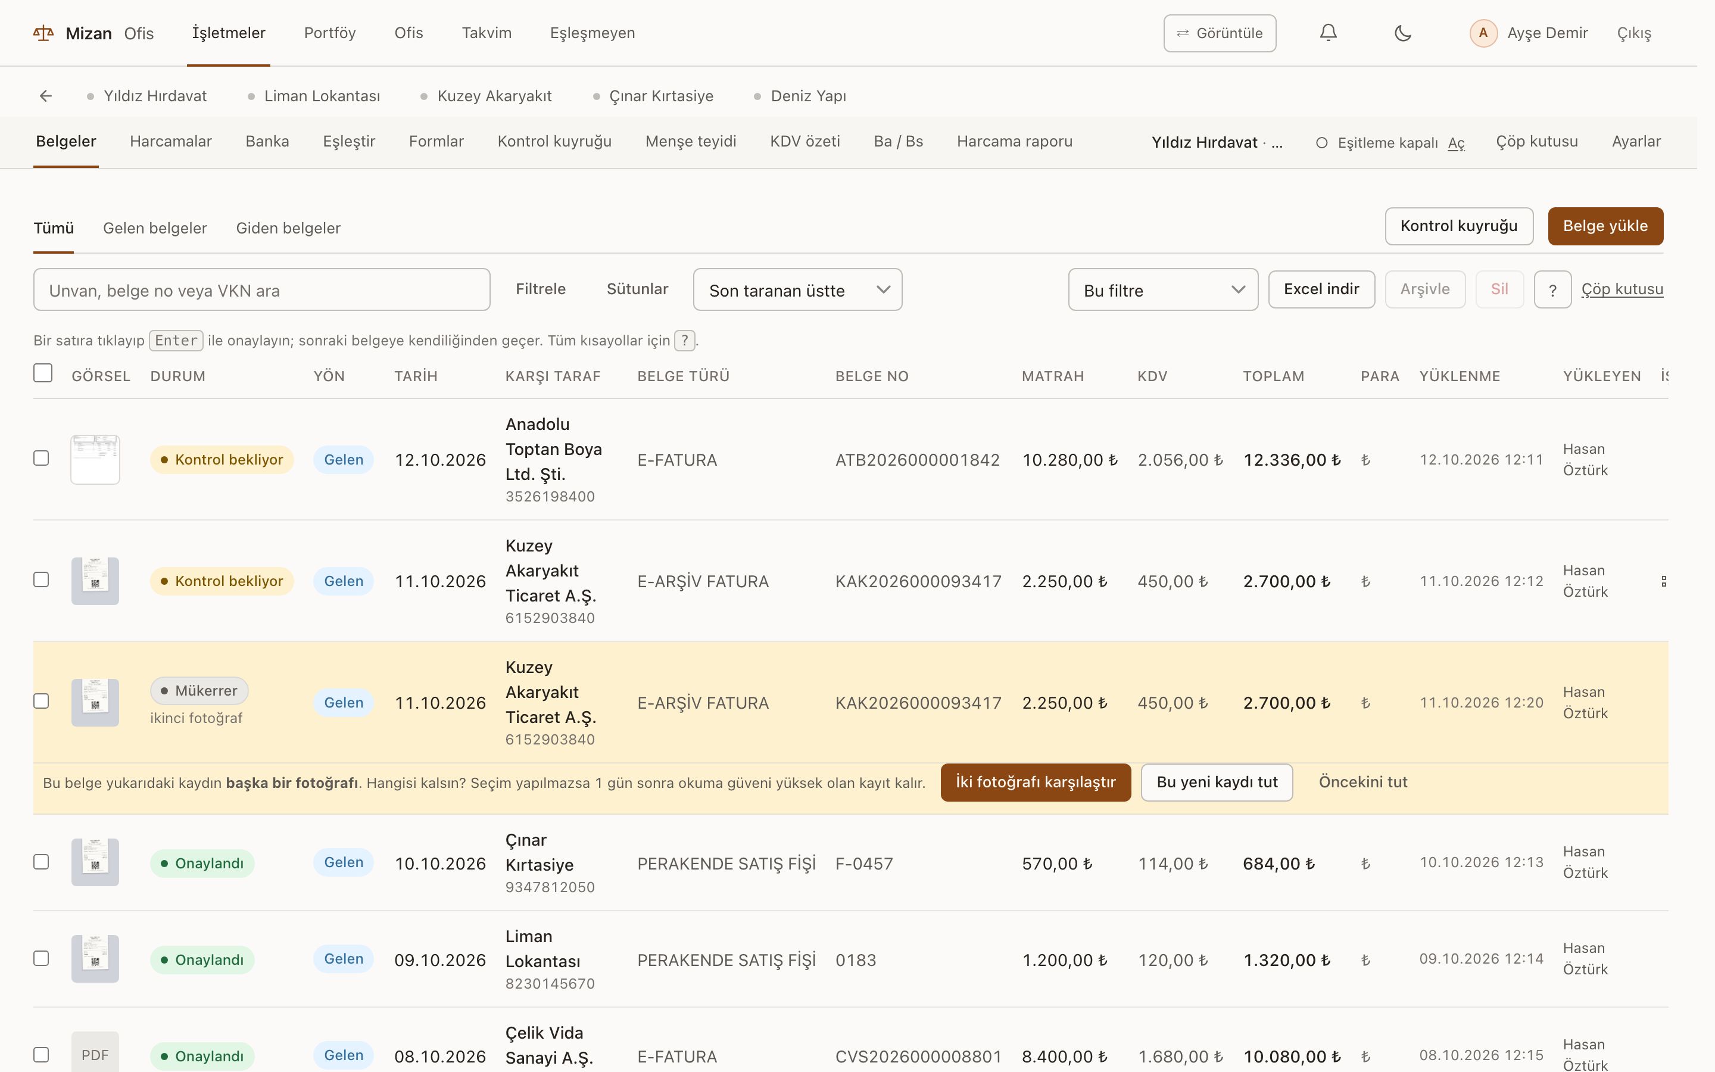Open the Bu filtre dropdown
The height and width of the screenshot is (1072, 1715).
click(1163, 289)
